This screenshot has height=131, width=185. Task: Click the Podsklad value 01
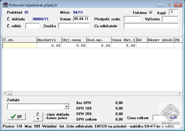coord(27,12)
